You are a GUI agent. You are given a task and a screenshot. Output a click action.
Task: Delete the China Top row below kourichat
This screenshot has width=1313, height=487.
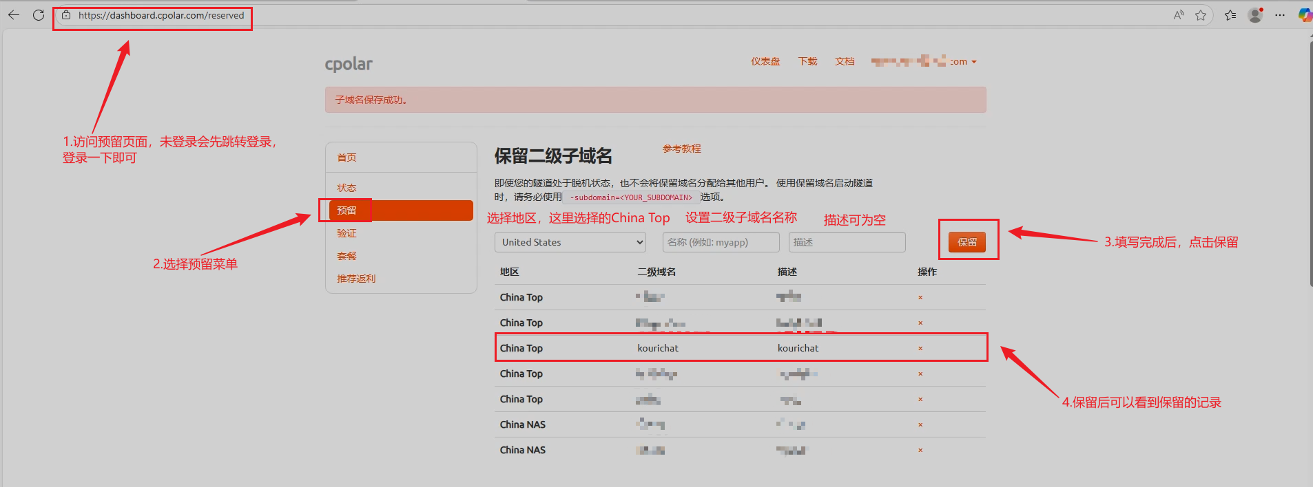pyautogui.click(x=920, y=374)
